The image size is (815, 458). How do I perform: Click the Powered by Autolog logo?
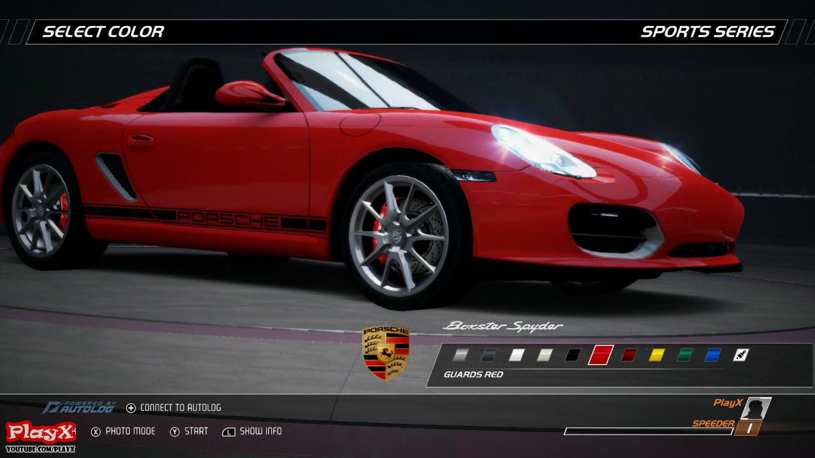[x=80, y=407]
